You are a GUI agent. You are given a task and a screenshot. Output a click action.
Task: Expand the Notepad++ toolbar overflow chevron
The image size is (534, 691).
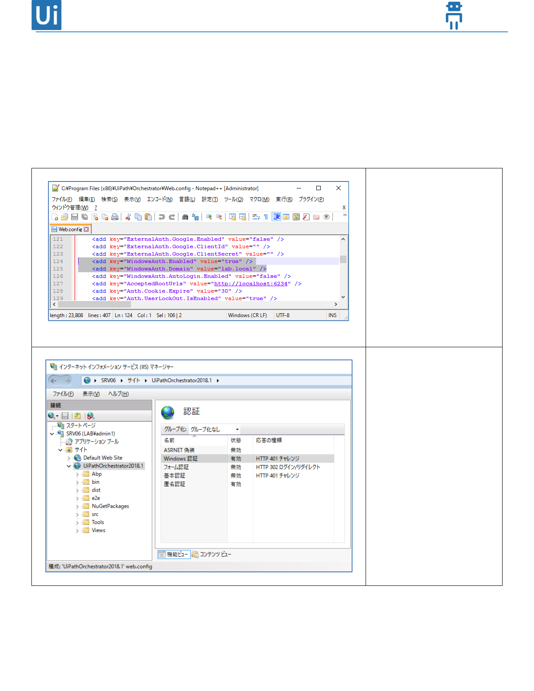pos(345,215)
